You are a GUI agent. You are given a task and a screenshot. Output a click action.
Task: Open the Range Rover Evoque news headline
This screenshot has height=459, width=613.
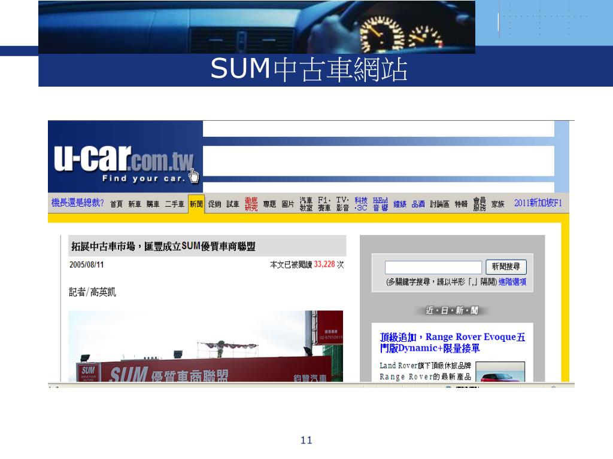[453, 342]
